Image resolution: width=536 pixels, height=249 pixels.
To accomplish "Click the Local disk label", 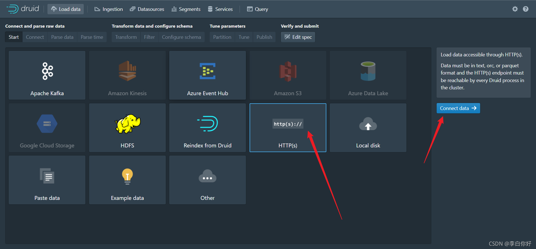I will [368, 145].
